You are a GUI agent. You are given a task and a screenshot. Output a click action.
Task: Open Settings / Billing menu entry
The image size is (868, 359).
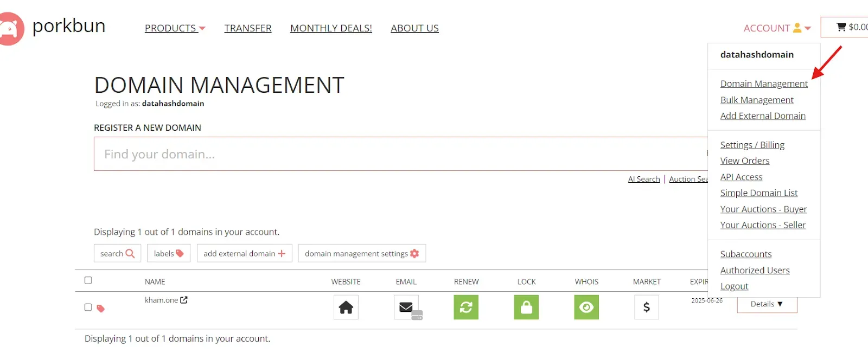point(752,145)
